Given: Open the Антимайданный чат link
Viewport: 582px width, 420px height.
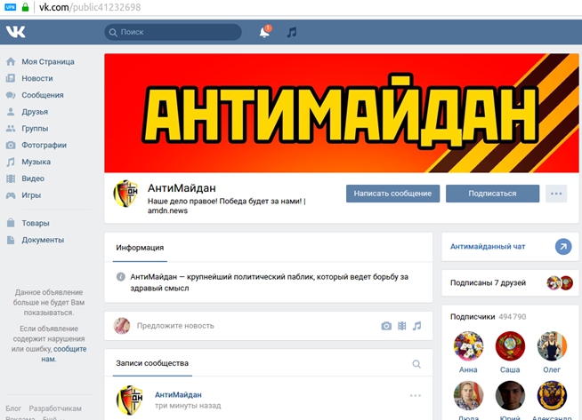Looking at the screenshot, I should coord(488,247).
